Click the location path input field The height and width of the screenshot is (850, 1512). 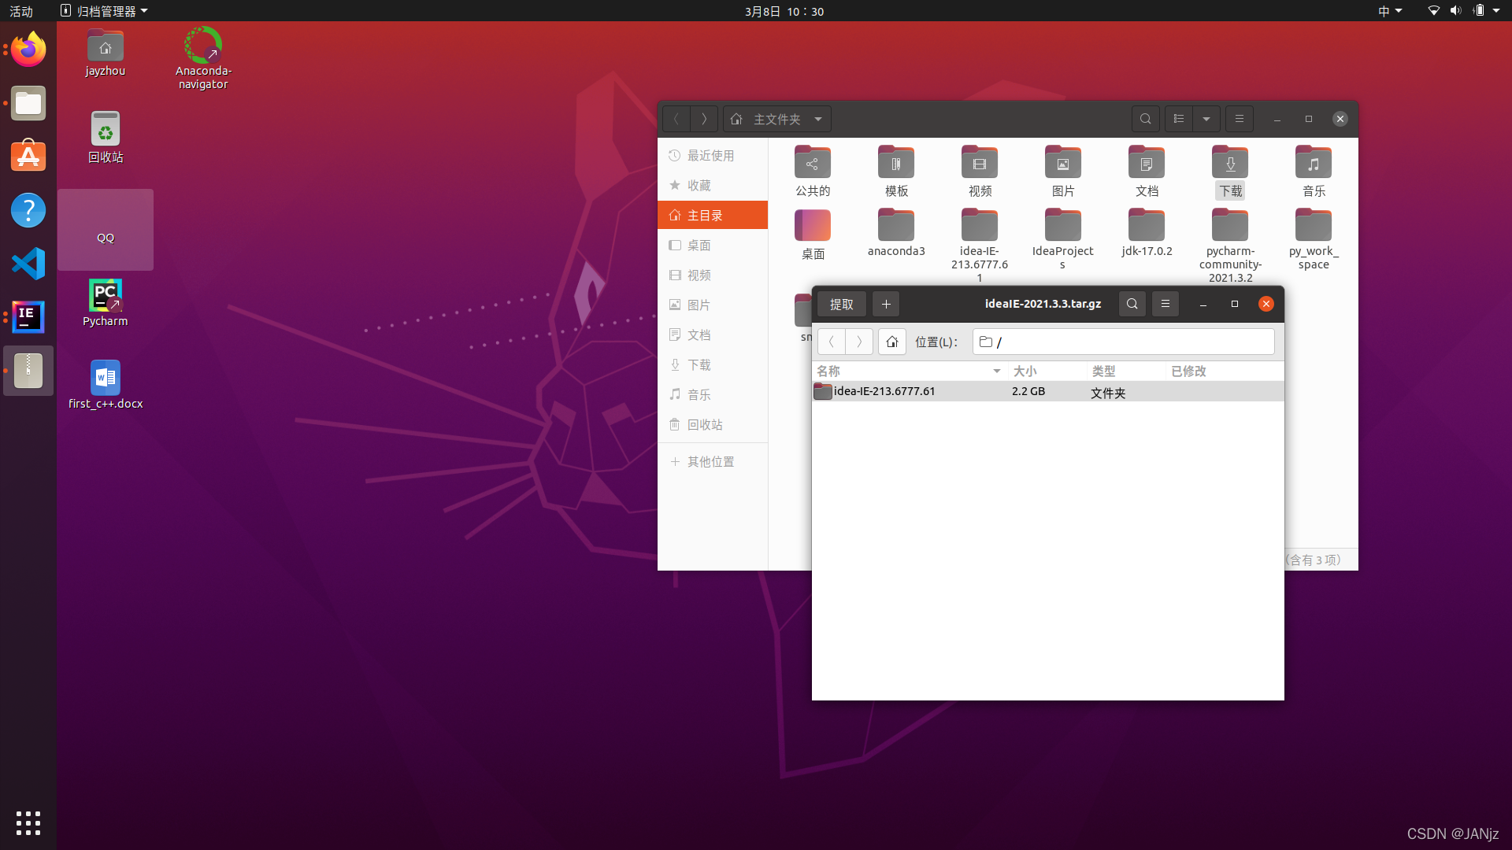tap(1123, 342)
